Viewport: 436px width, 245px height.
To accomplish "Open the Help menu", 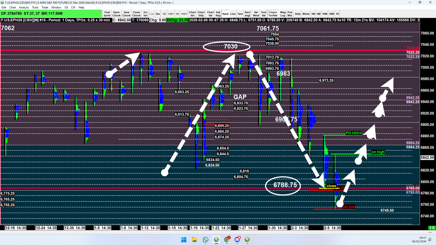I will [x=81, y=7].
